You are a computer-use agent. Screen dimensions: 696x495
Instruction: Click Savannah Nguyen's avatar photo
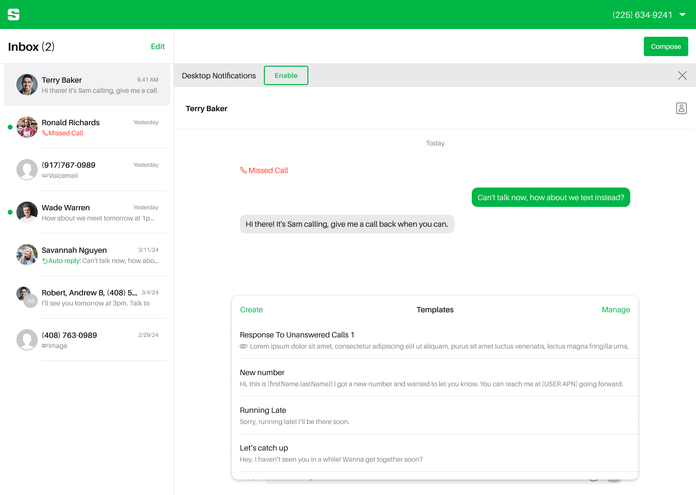click(27, 255)
